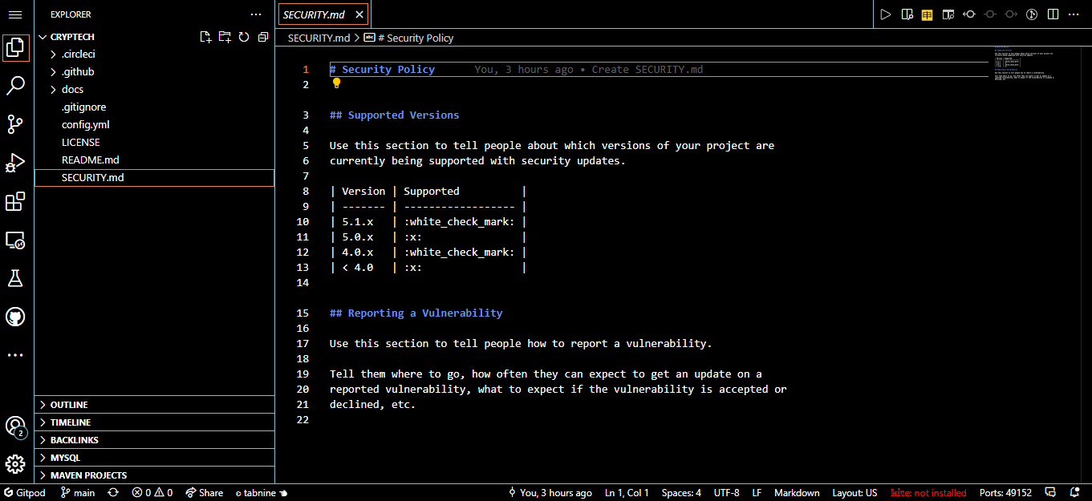1092x501 pixels.
Task: Close the SECURITY.md editor tab
Action: [x=359, y=14]
